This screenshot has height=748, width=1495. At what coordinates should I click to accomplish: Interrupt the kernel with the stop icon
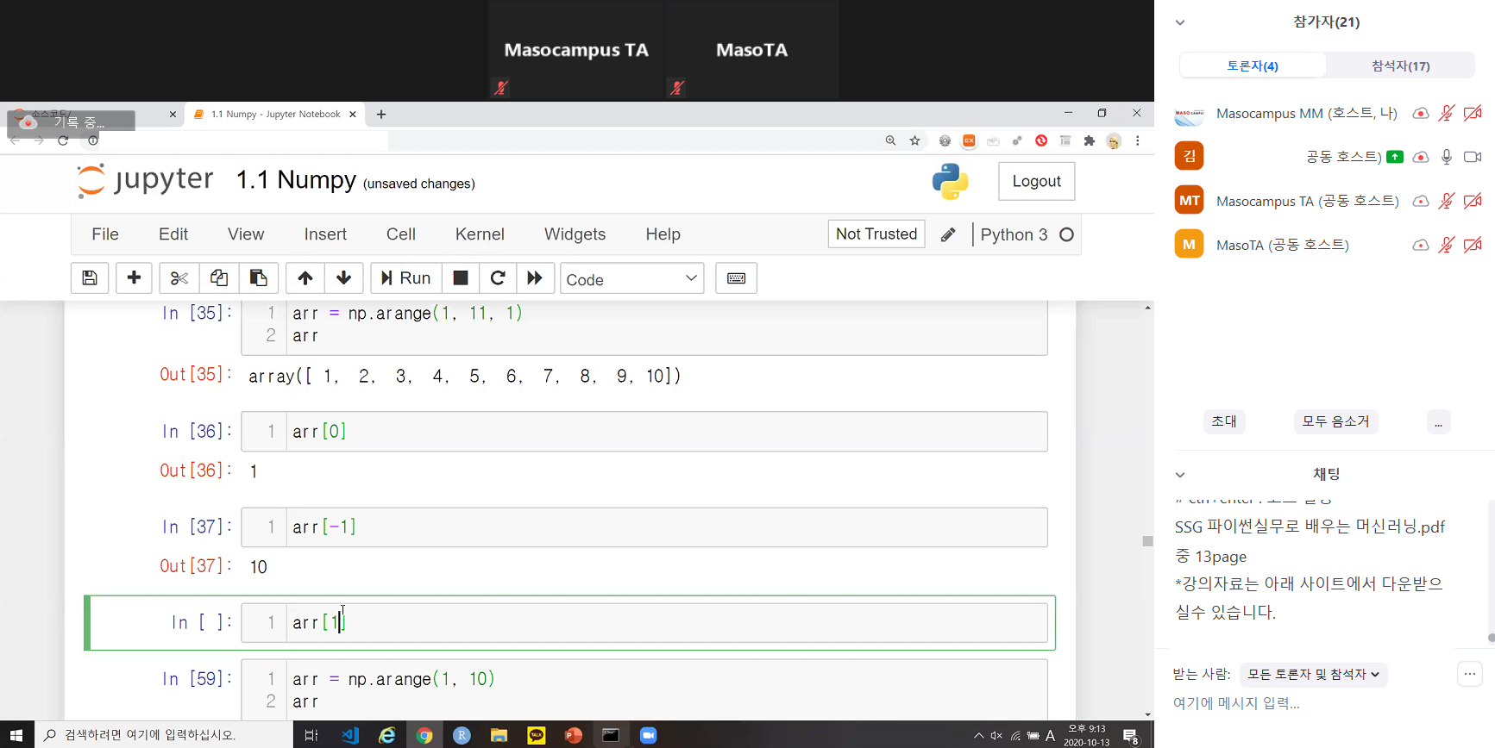point(461,277)
